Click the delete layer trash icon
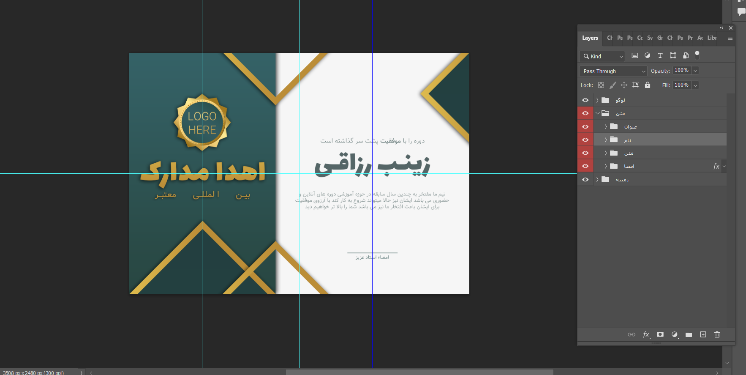This screenshot has width=746, height=375. (x=717, y=334)
